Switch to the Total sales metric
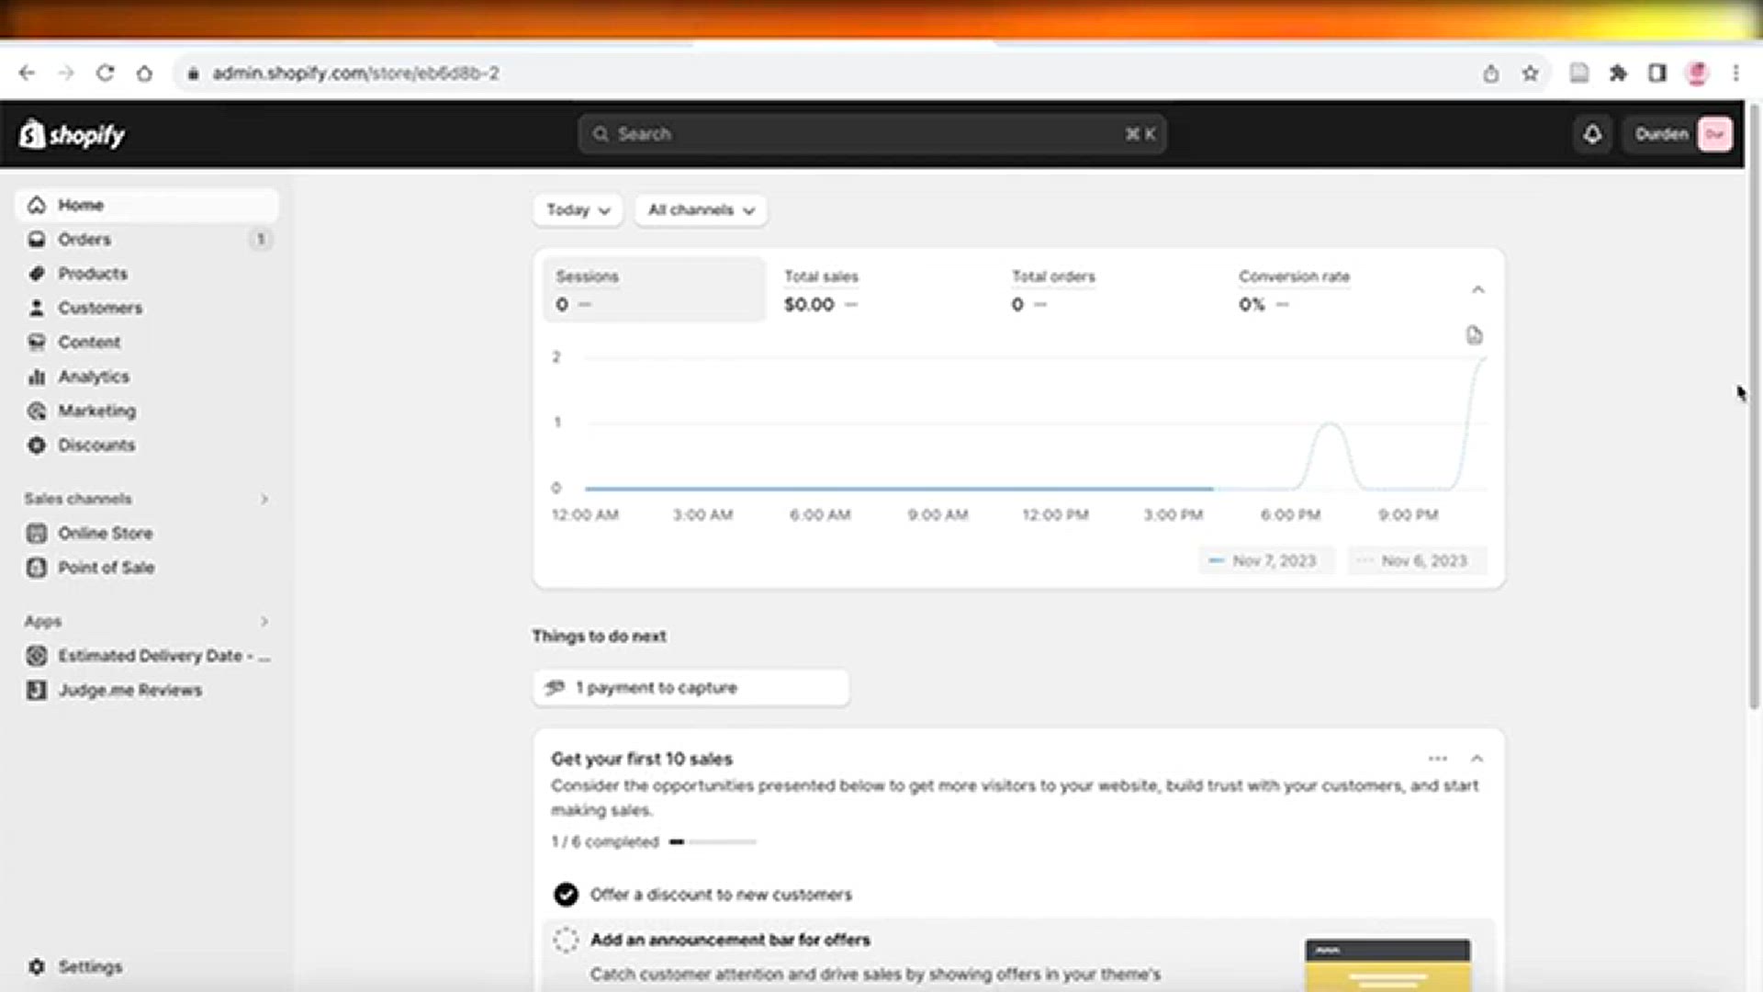The width and height of the screenshot is (1763, 992). (x=821, y=289)
